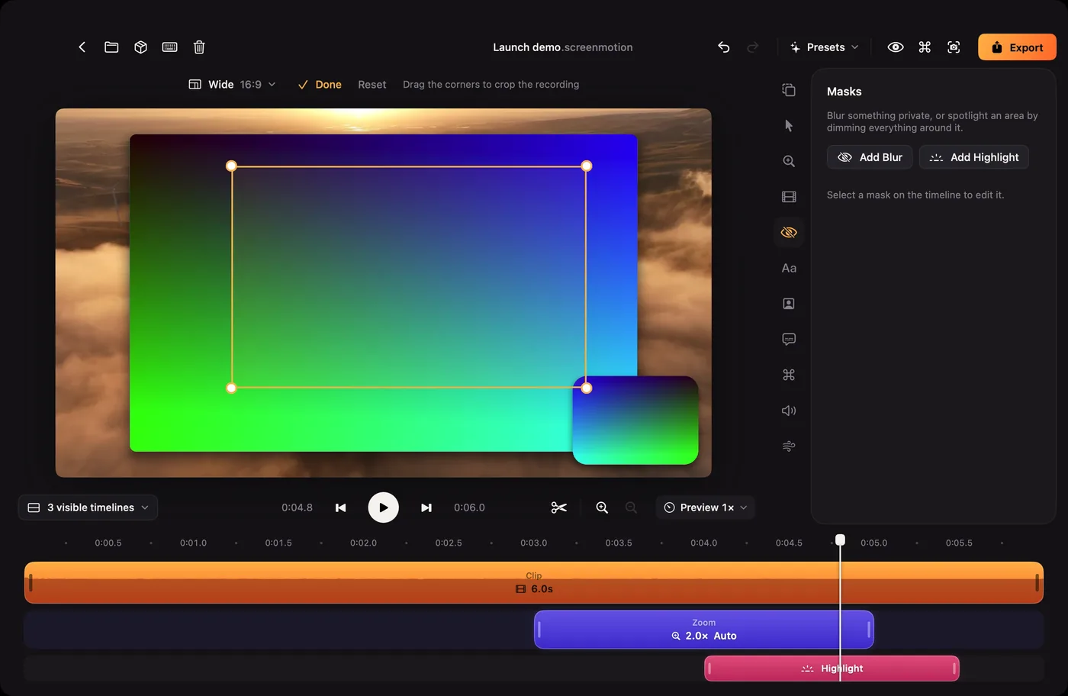Zoom out on the timeline
The height and width of the screenshot is (696, 1068).
point(631,507)
